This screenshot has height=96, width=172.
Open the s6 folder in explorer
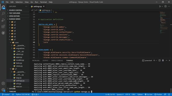[18, 37]
